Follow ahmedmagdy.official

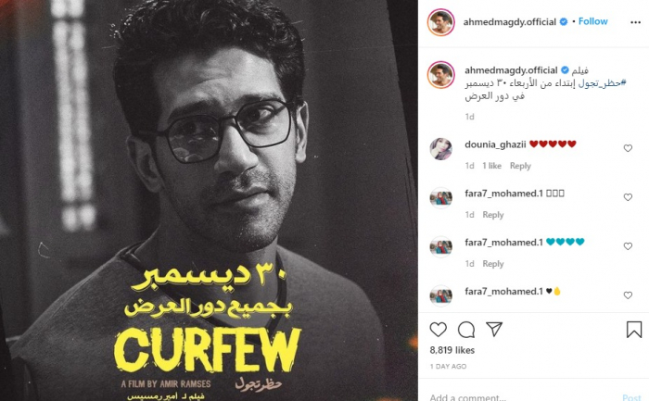click(x=592, y=21)
